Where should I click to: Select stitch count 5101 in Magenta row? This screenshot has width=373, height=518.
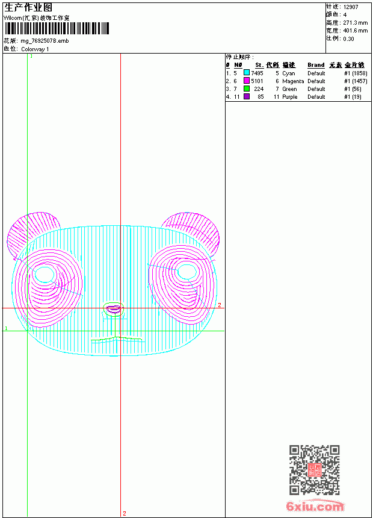point(257,81)
